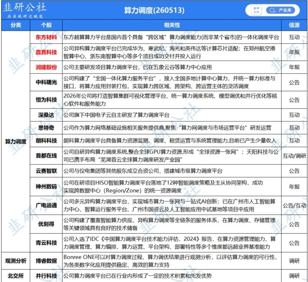Click the red stock name 东方材料

click(x=46, y=37)
